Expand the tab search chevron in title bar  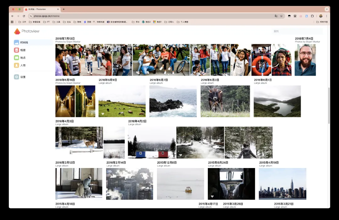pyautogui.click(x=327, y=9)
